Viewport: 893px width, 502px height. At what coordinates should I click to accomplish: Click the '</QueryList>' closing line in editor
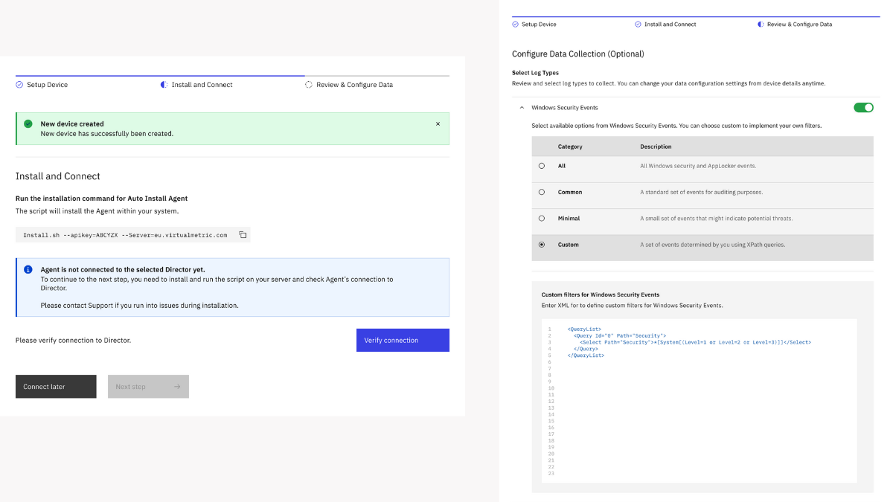pos(586,355)
